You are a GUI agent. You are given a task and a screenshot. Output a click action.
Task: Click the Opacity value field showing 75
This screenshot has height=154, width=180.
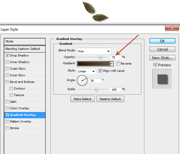[115, 57]
